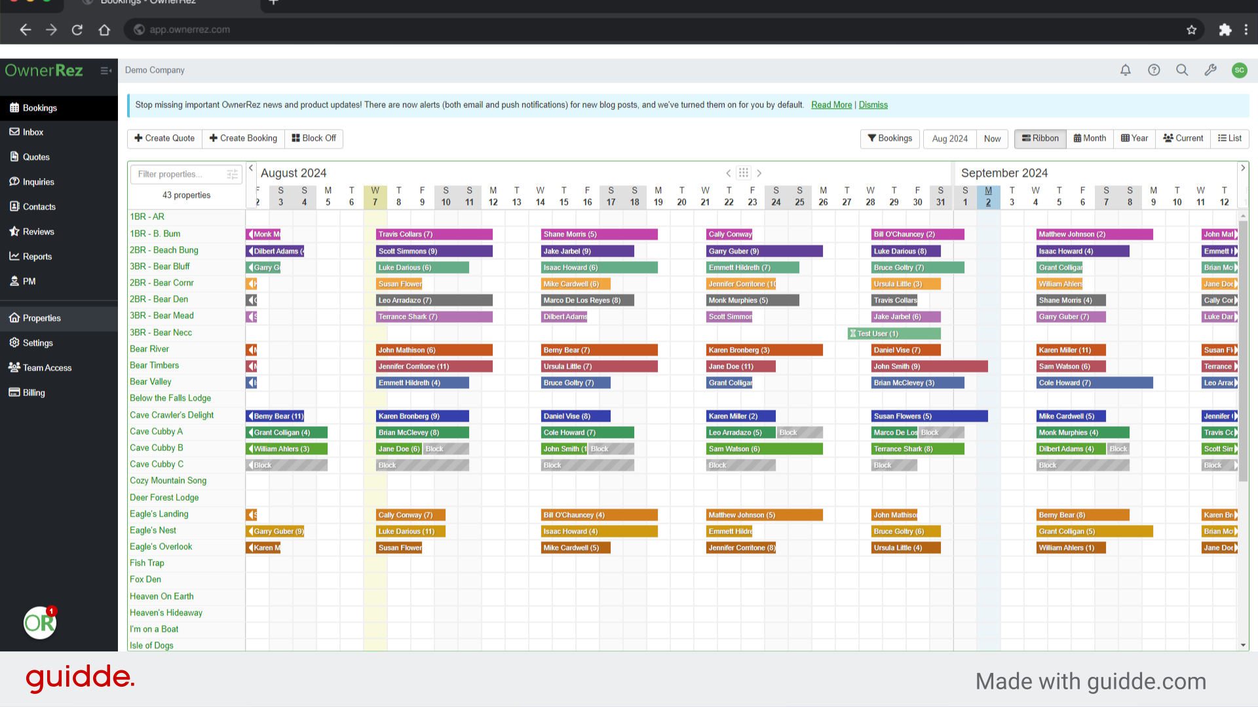Dismiss the news alert banner
Screen dimensions: 1258x707
pos(873,105)
